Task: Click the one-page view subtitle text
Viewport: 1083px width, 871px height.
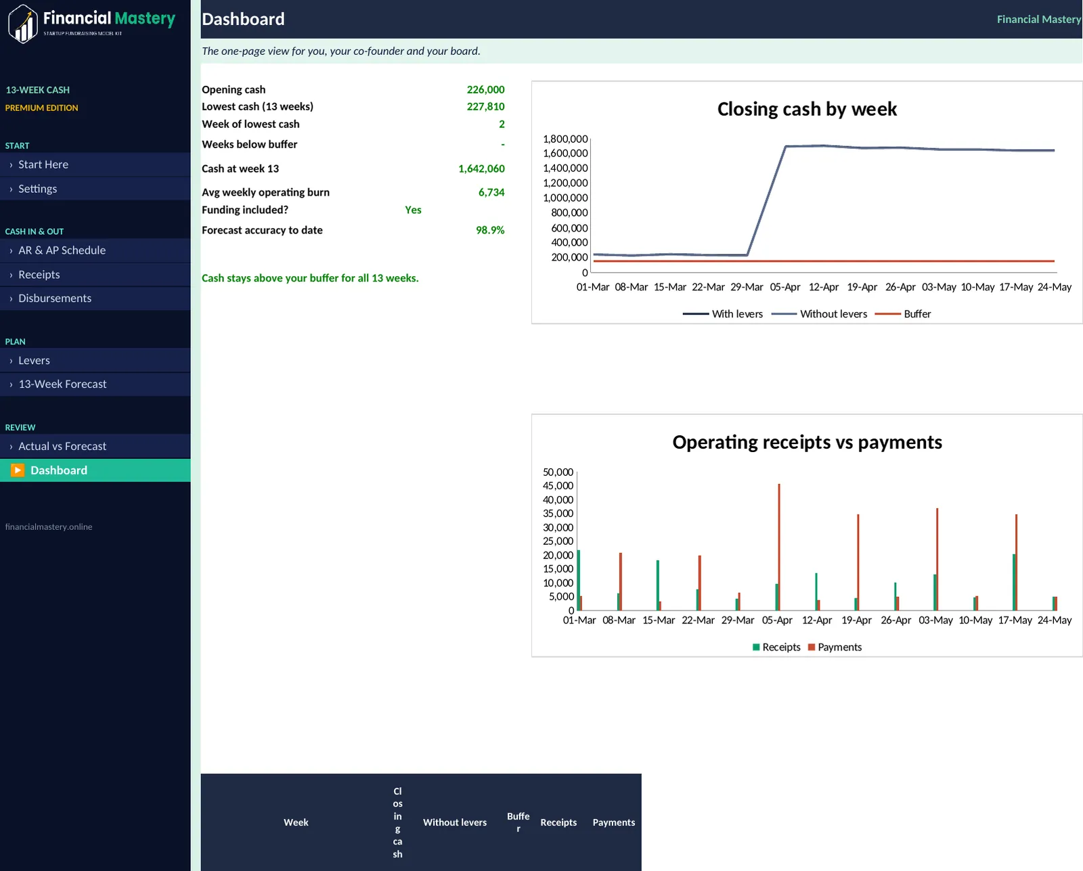Action: (x=341, y=51)
